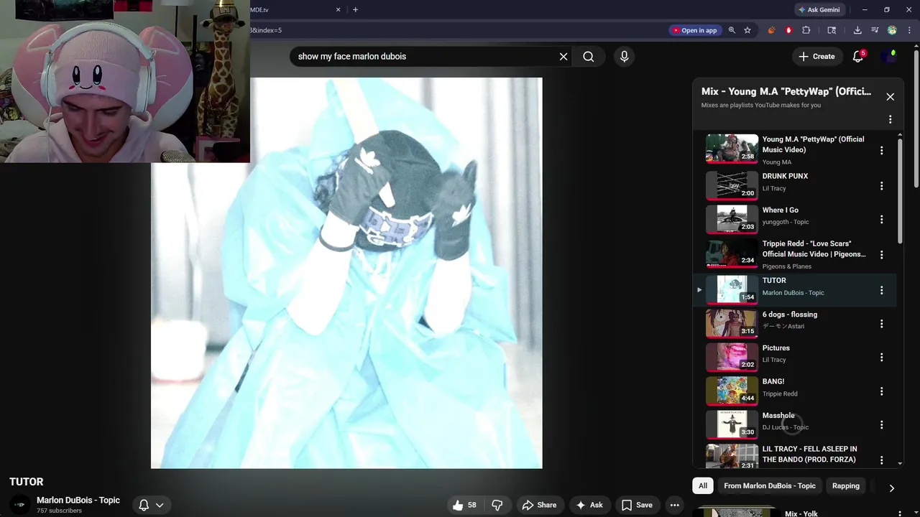Click Marlon DuBois channel avatar
This screenshot has height=517, width=920.
pos(20,505)
